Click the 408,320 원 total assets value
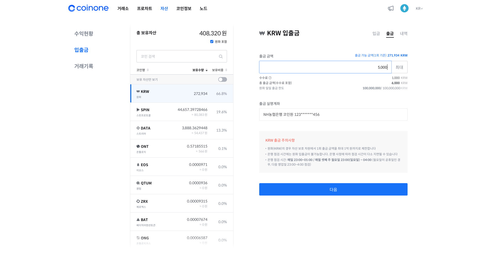Screen dimensions: 495x259 point(213,33)
